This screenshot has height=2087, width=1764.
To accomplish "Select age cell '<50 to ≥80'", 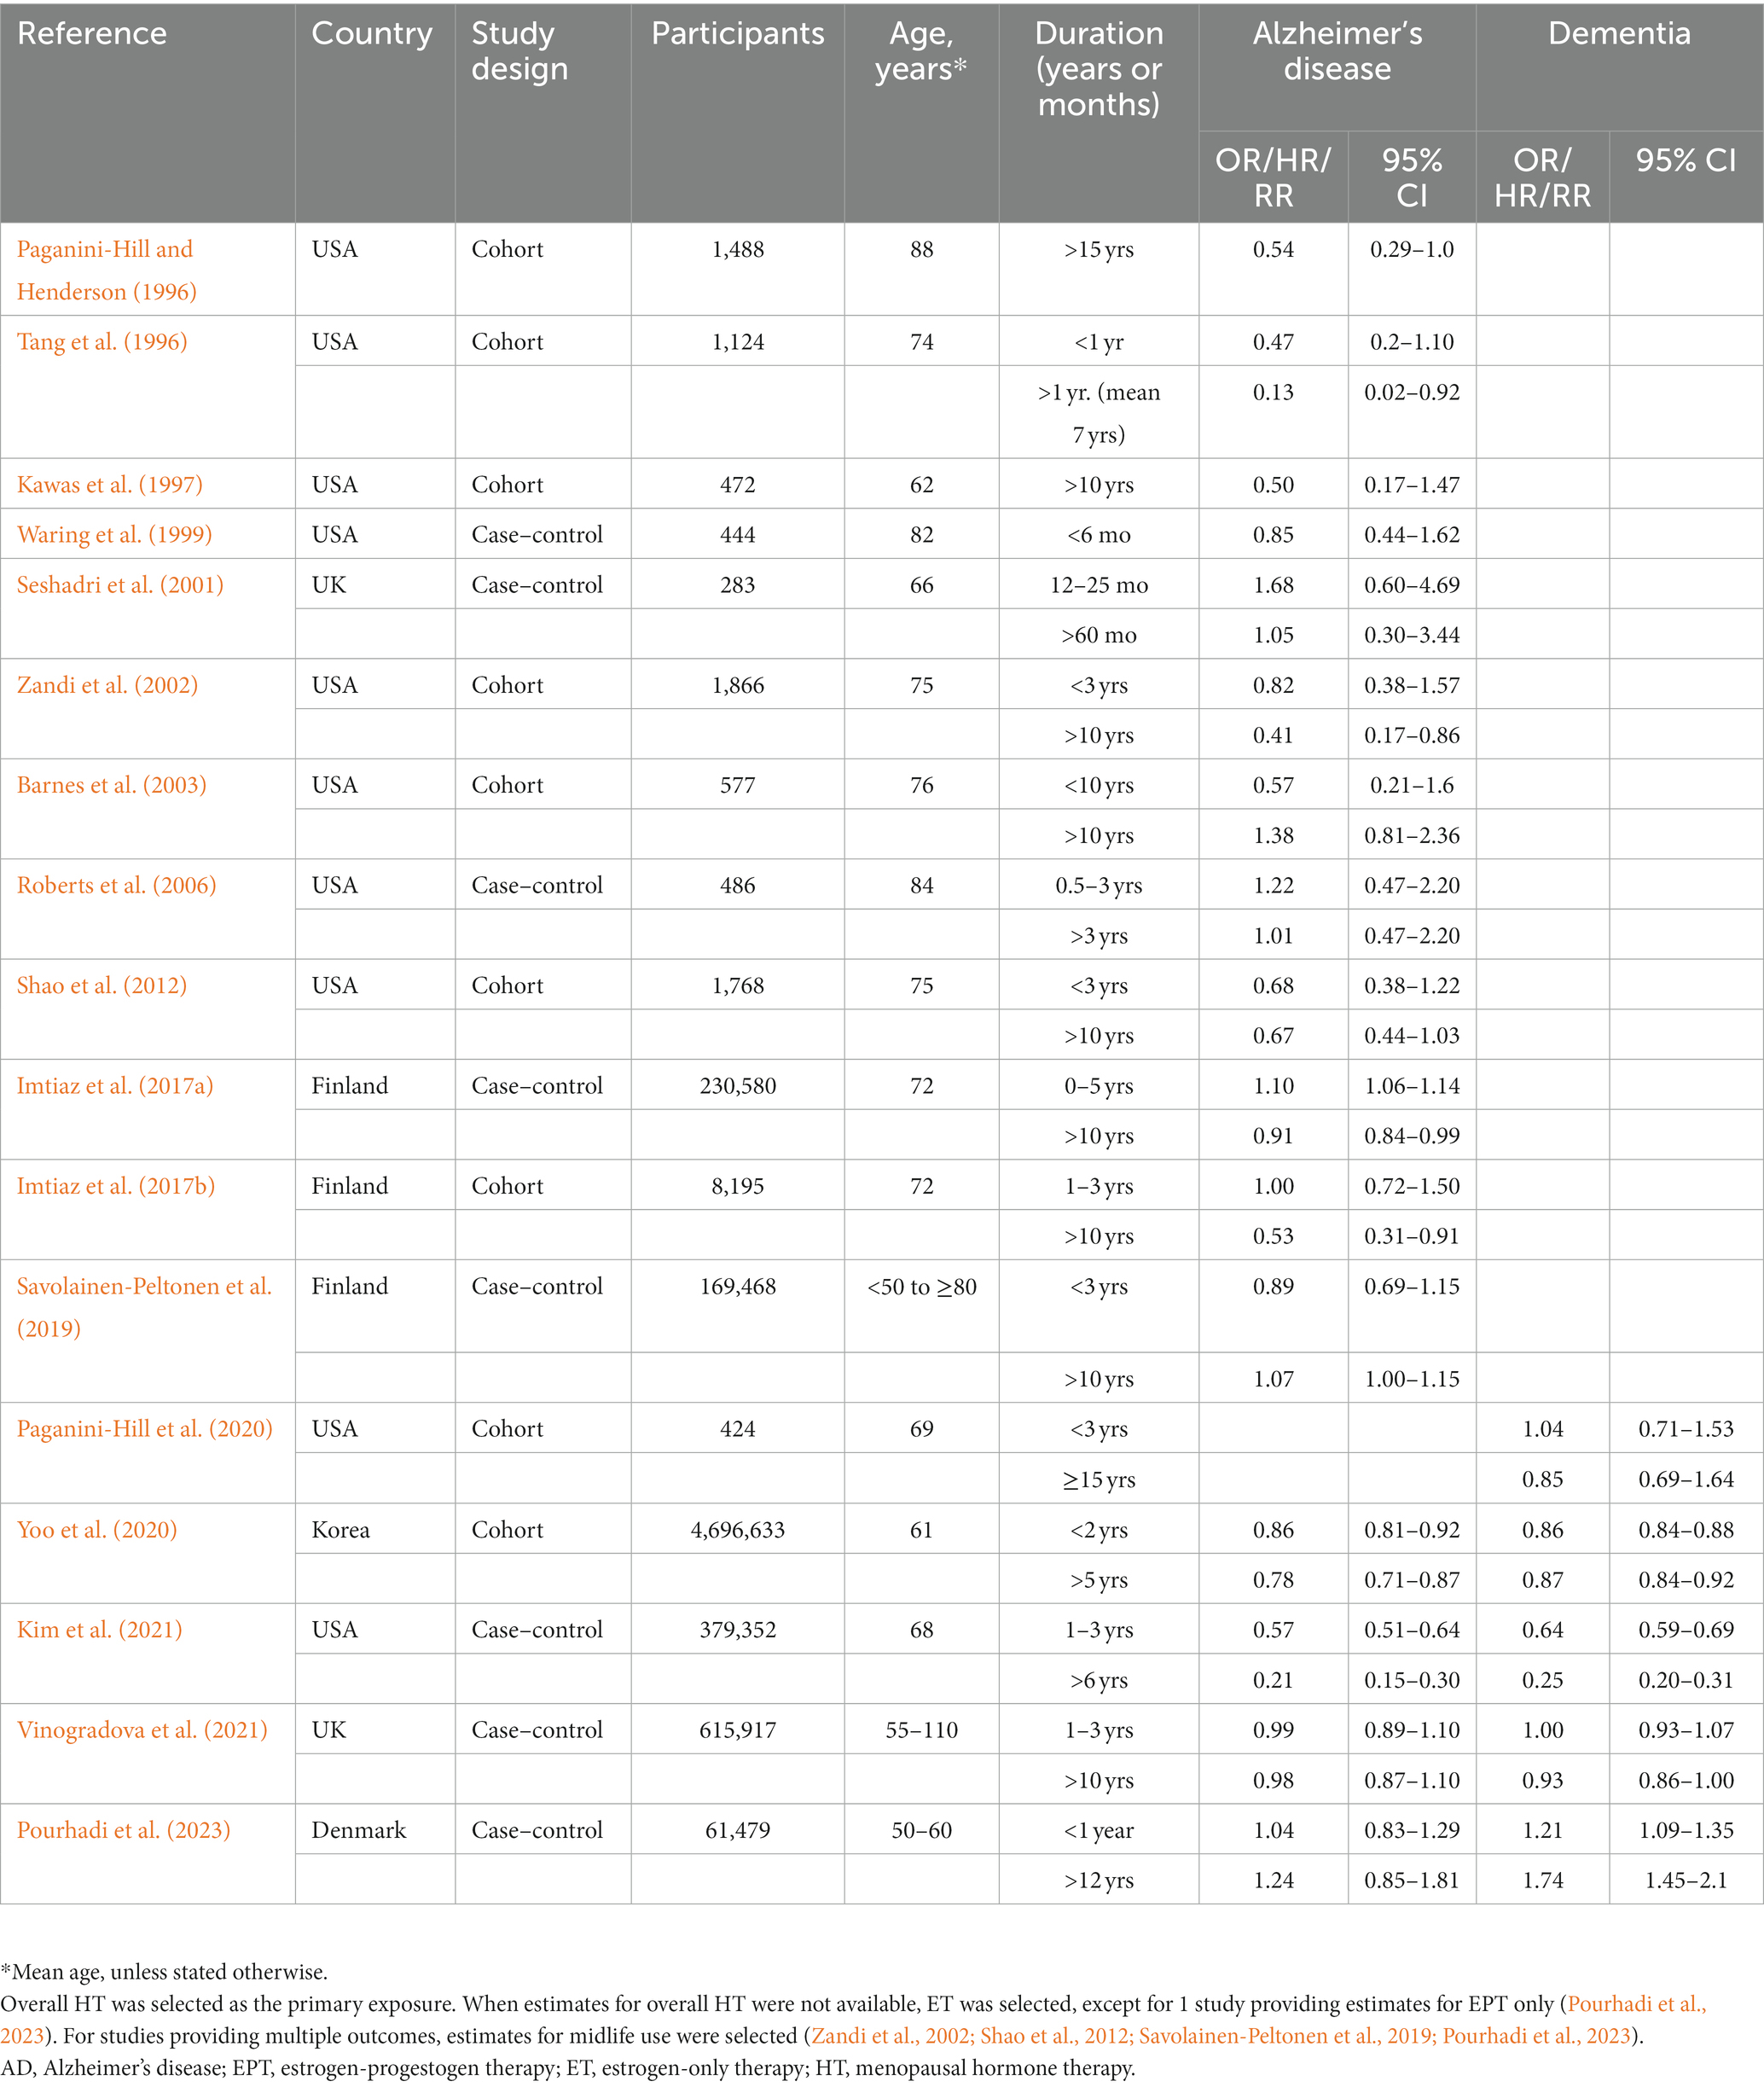I will pyautogui.click(x=922, y=1287).
